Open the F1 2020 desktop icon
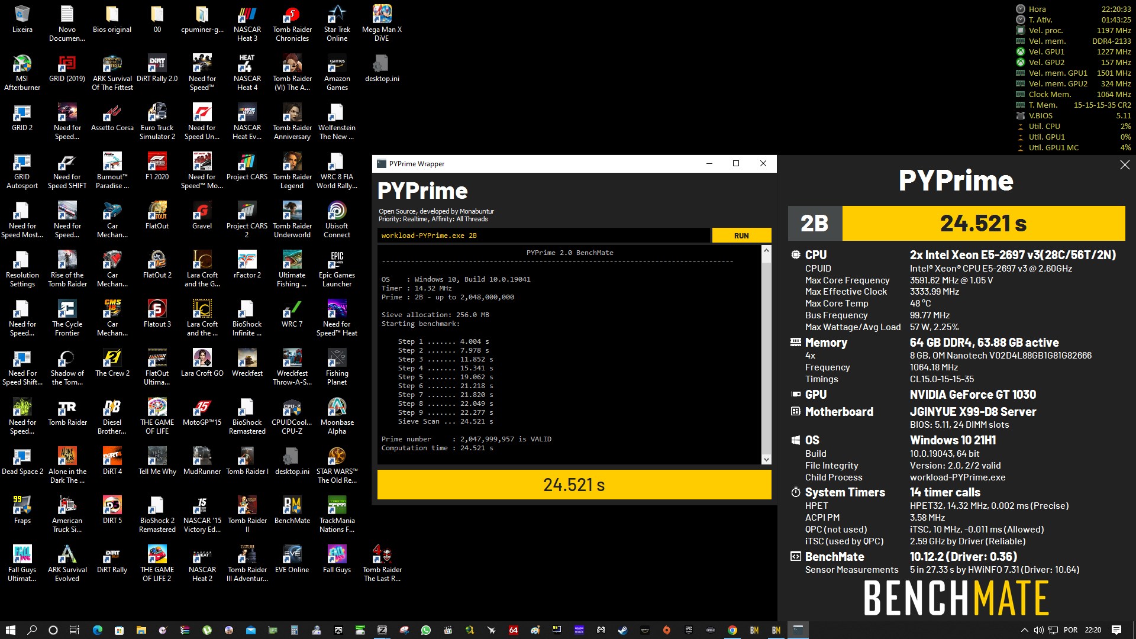The image size is (1136, 639). (157, 166)
